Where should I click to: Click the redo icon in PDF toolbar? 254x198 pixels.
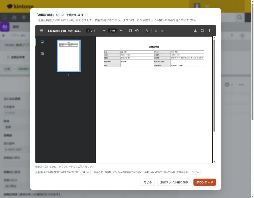[x=162, y=30]
